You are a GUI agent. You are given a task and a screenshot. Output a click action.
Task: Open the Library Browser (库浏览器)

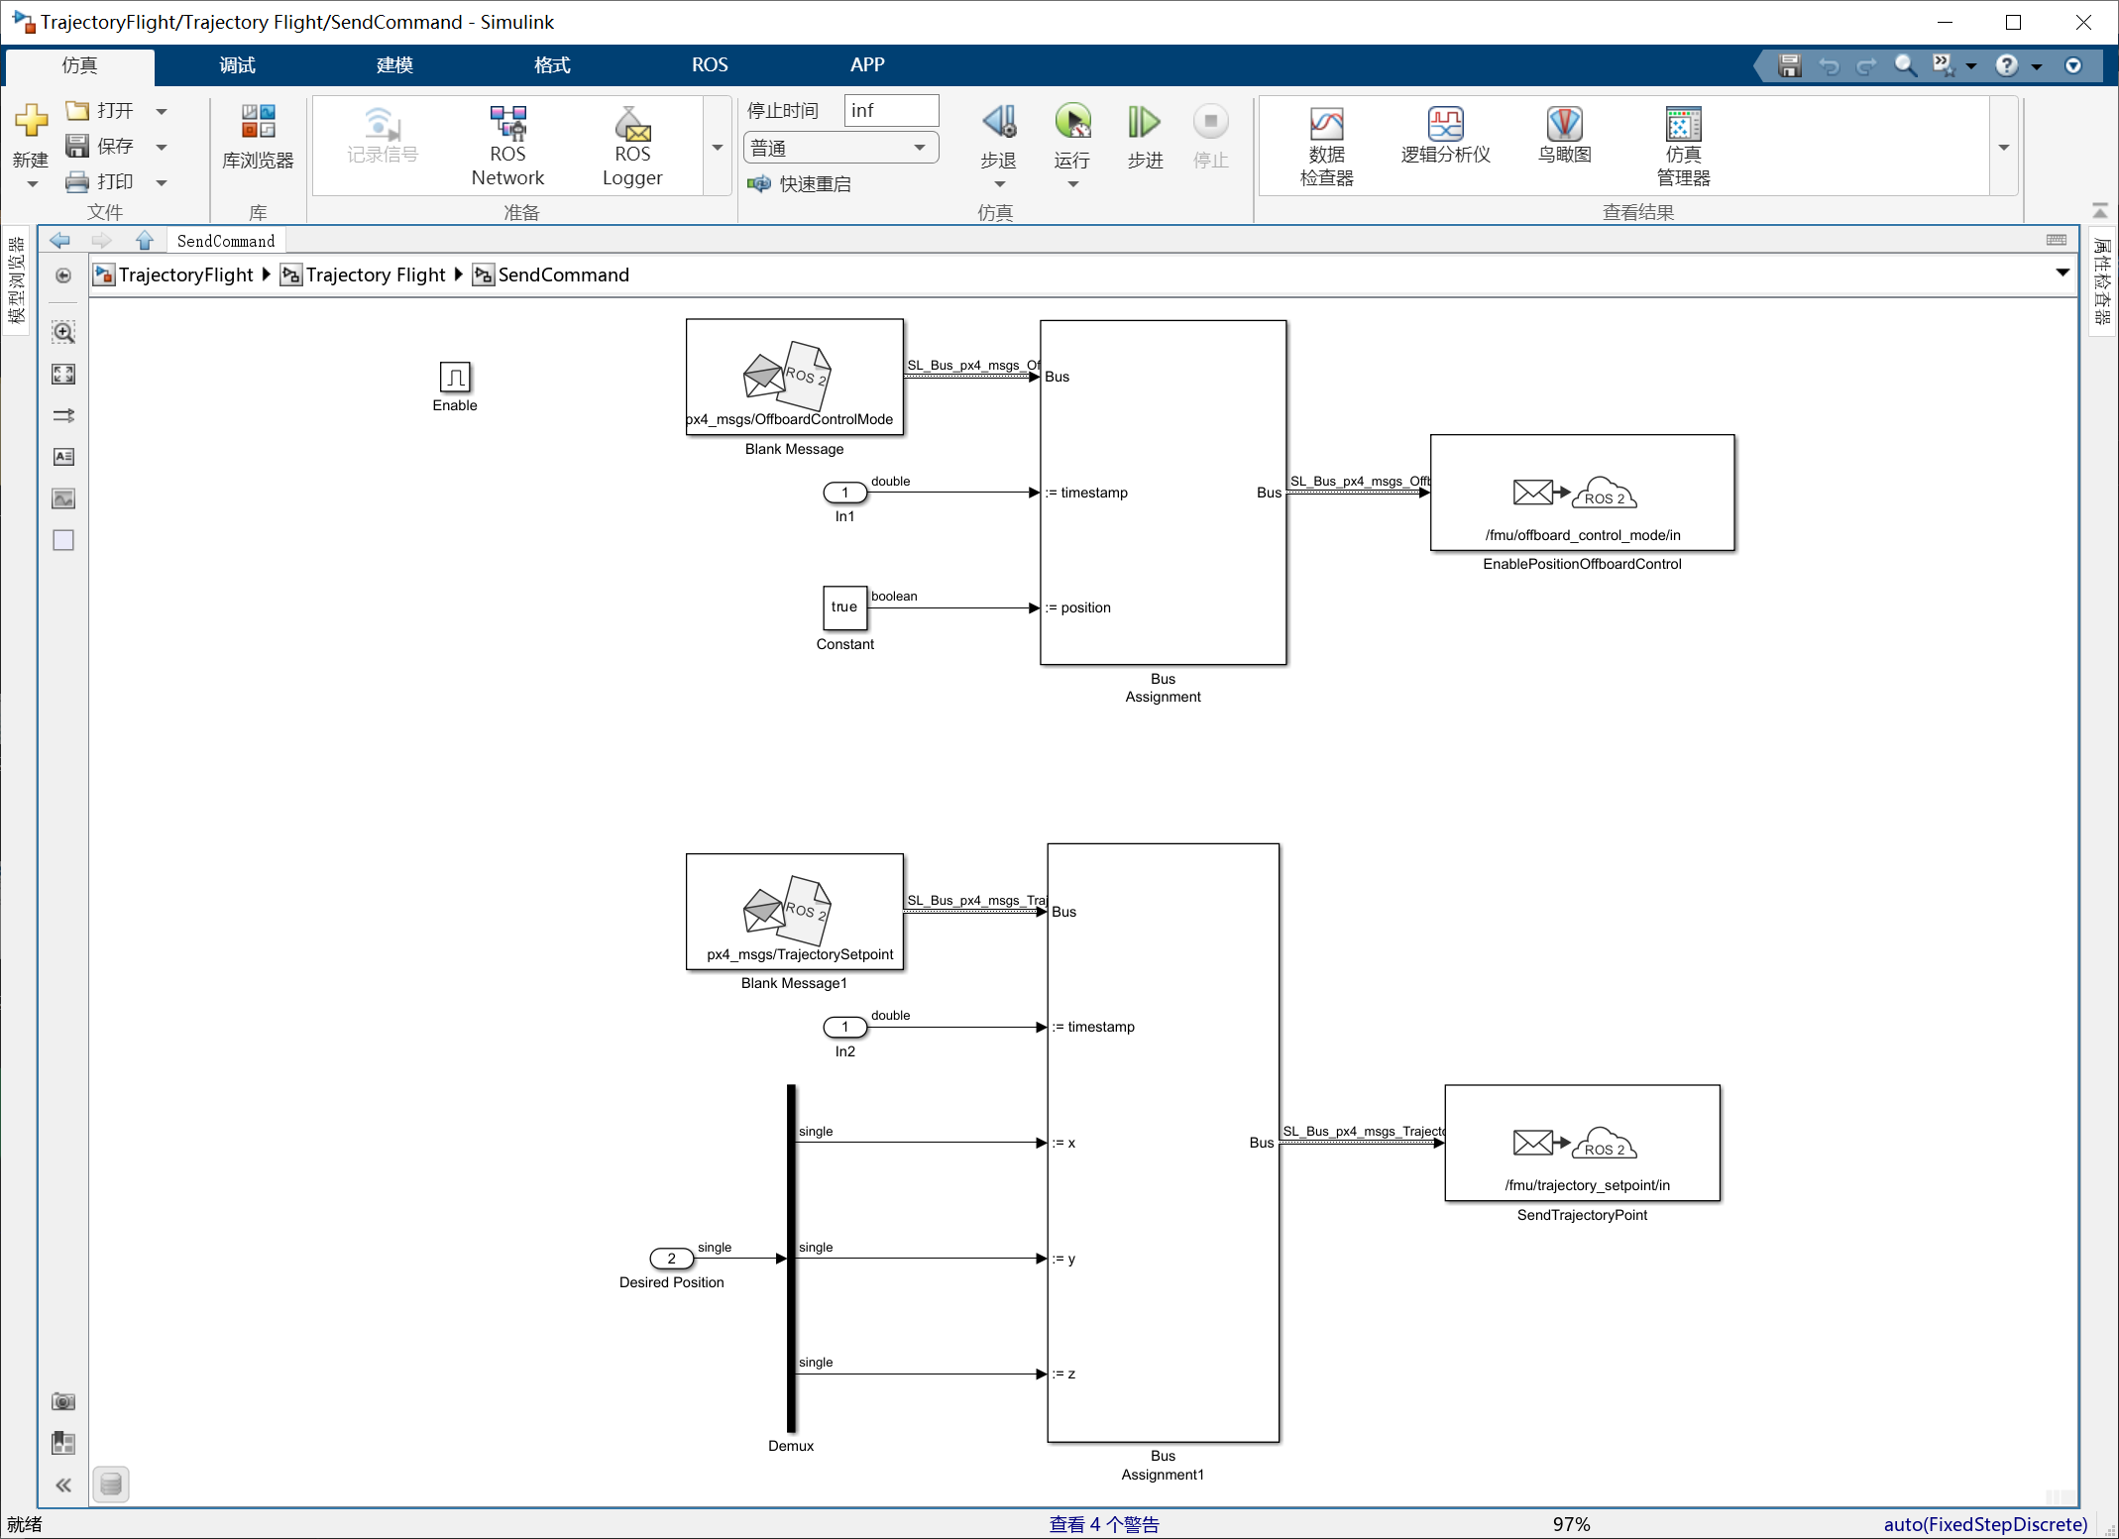(x=258, y=138)
